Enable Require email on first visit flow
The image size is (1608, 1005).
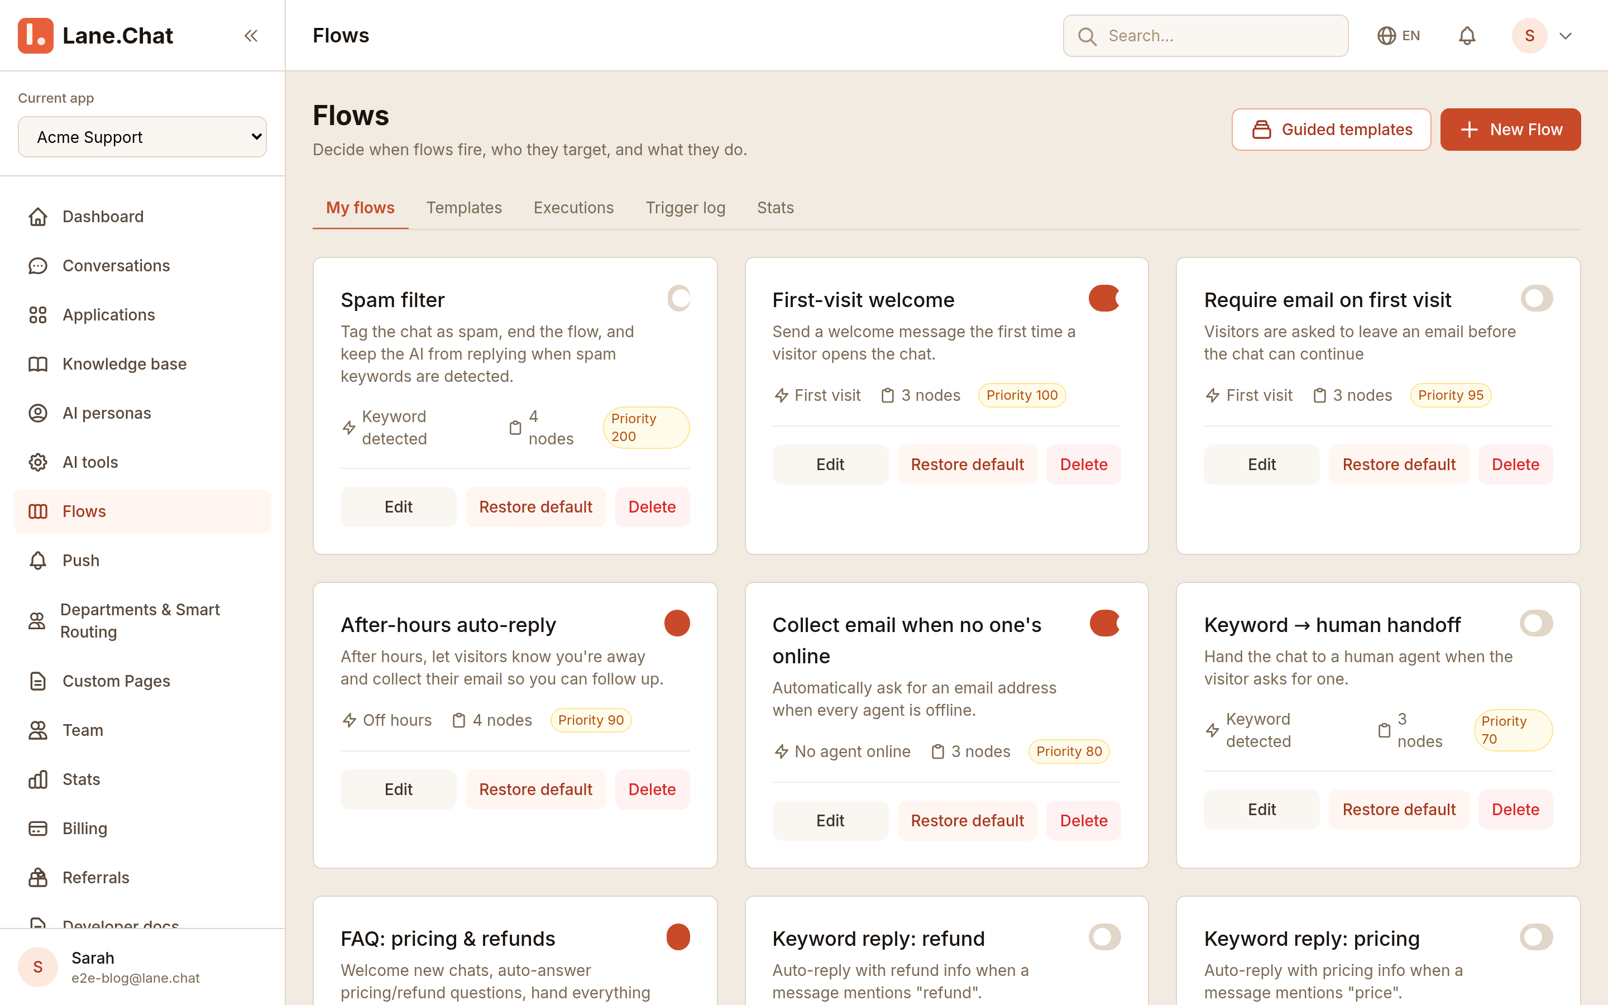click(1536, 299)
